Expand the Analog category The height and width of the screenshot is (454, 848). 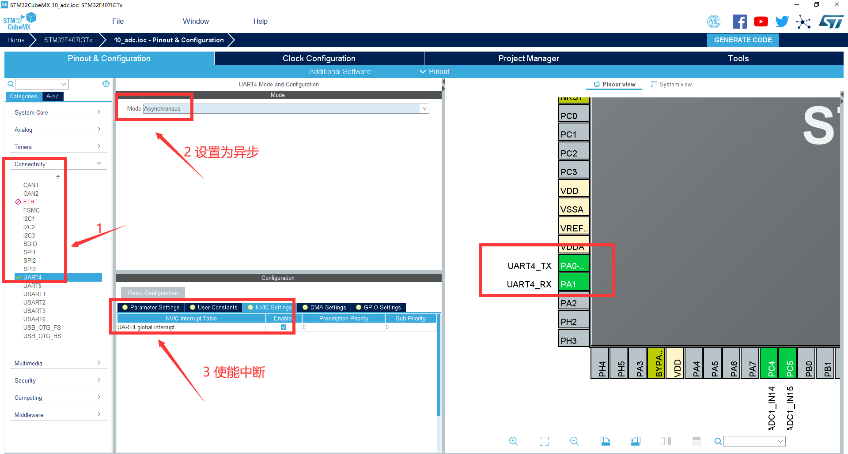tap(57, 130)
